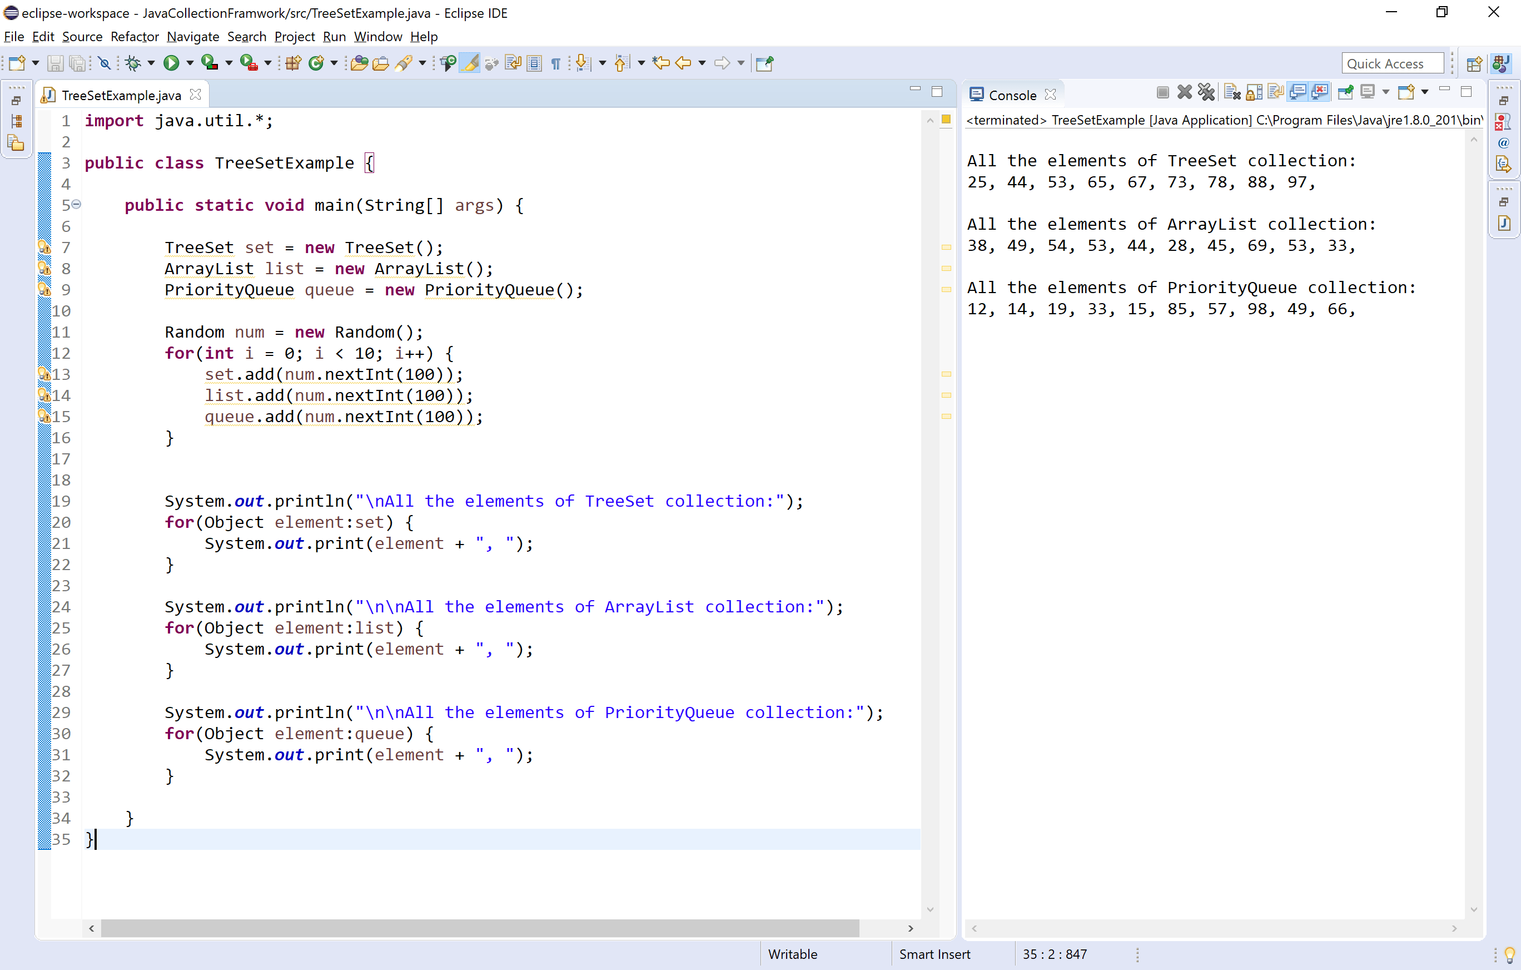
Task: Click inside the Quick Access field
Action: click(1391, 63)
